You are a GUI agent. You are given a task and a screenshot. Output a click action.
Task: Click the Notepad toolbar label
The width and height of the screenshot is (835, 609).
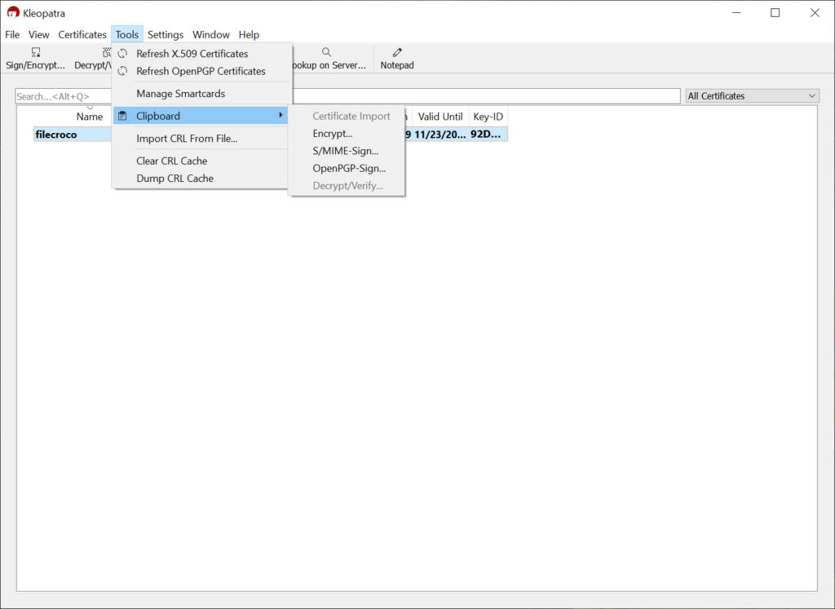397,65
